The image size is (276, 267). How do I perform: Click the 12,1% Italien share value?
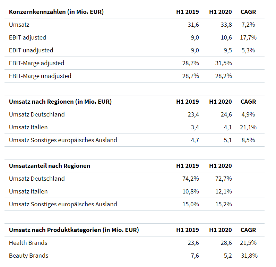coord(223,191)
